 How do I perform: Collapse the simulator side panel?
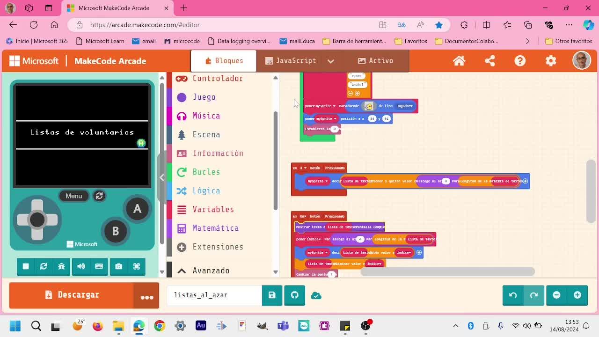162,177
